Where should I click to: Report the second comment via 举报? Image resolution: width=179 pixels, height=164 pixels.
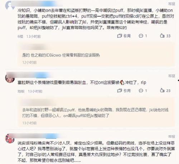[x=171, y=76]
